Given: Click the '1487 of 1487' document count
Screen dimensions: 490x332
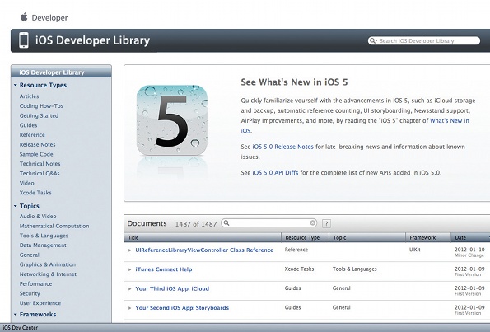Looking at the screenshot, I should [196, 224].
